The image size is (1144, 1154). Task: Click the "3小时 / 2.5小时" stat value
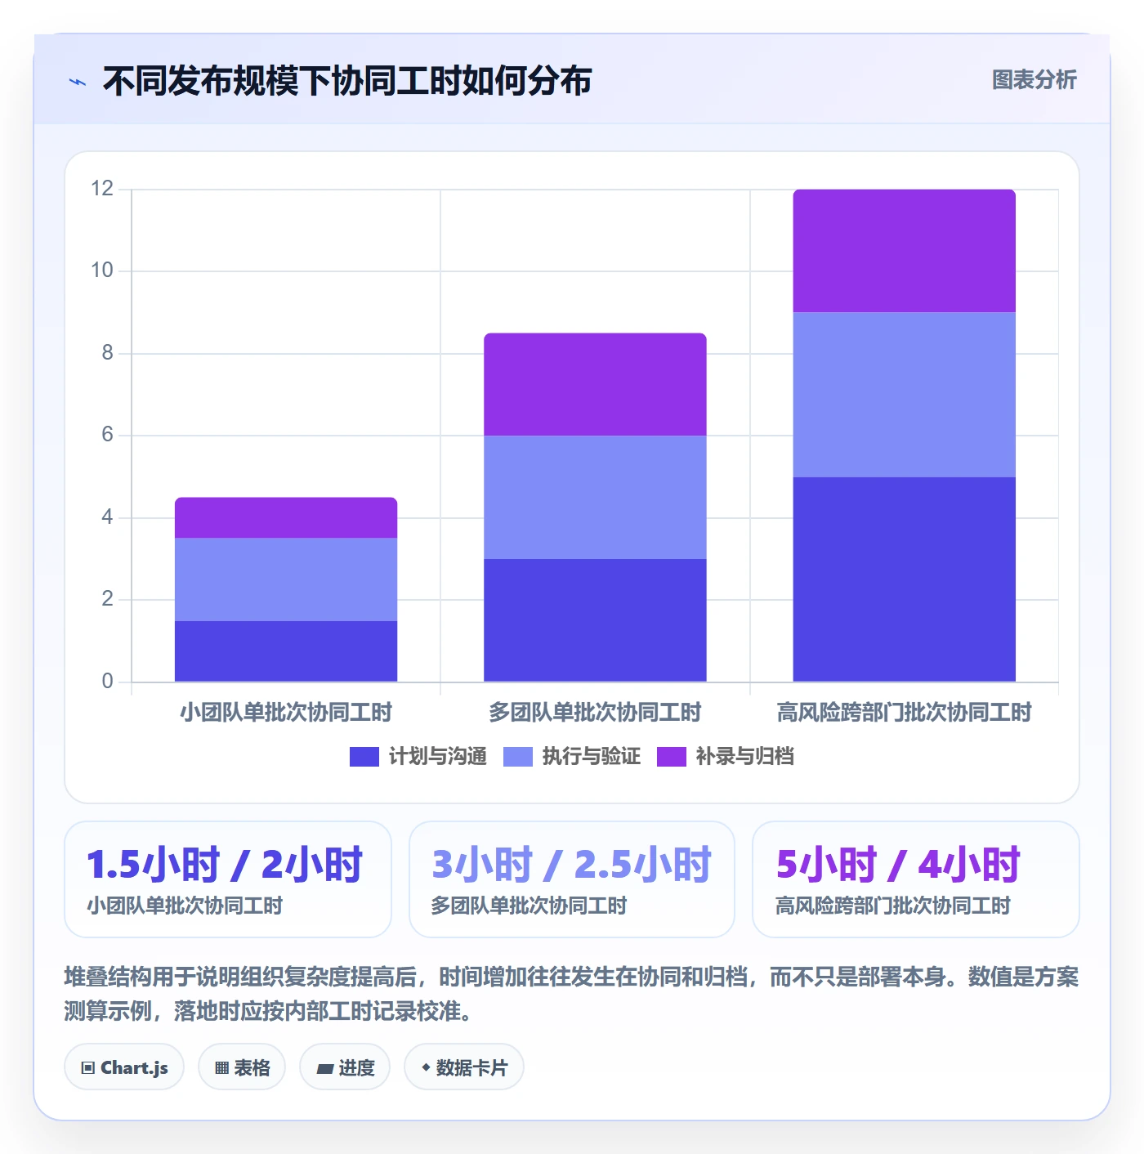click(571, 865)
